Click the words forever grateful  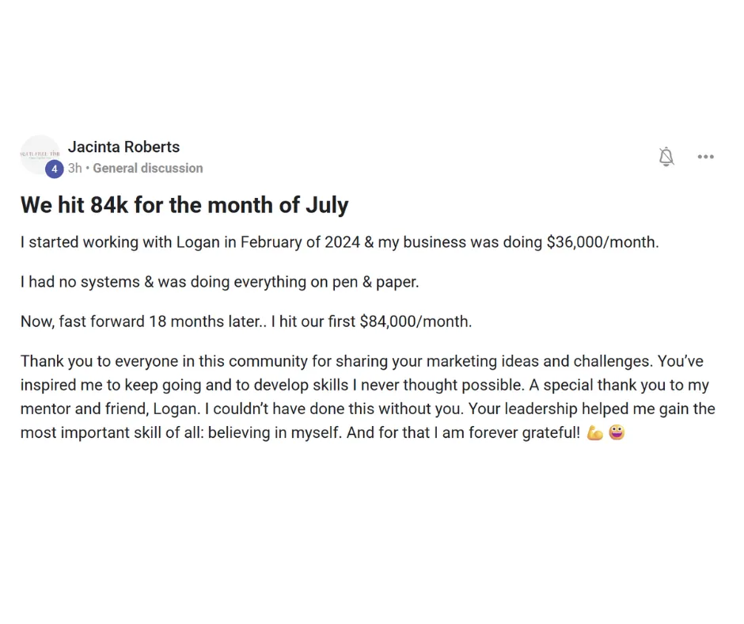click(x=524, y=432)
